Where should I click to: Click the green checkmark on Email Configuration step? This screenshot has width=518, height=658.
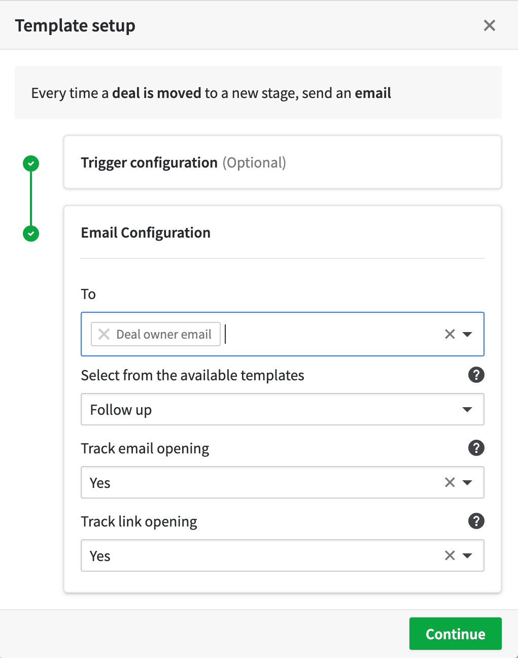(x=30, y=234)
